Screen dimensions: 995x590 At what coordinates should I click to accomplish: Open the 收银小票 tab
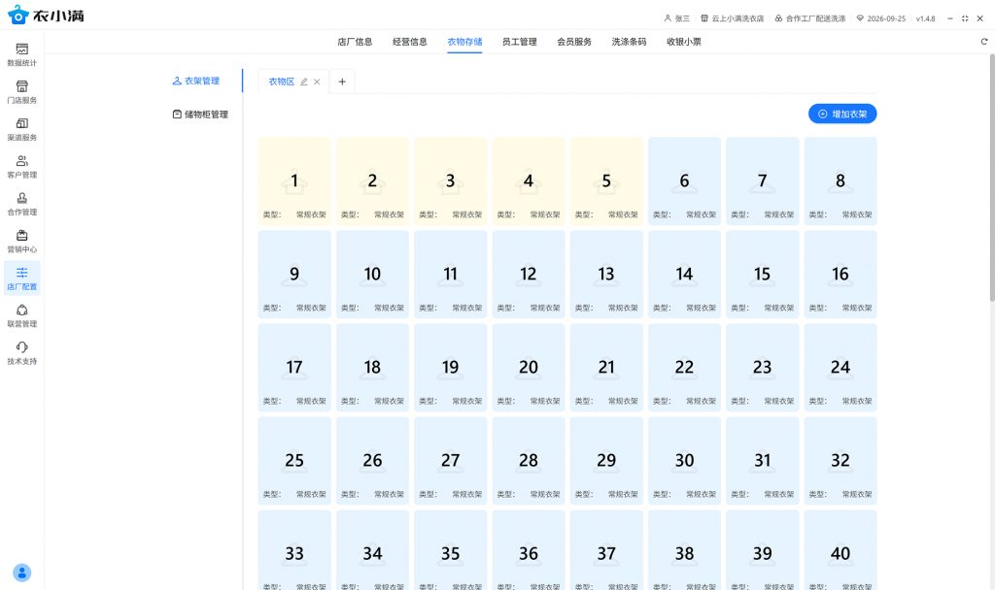[684, 42]
